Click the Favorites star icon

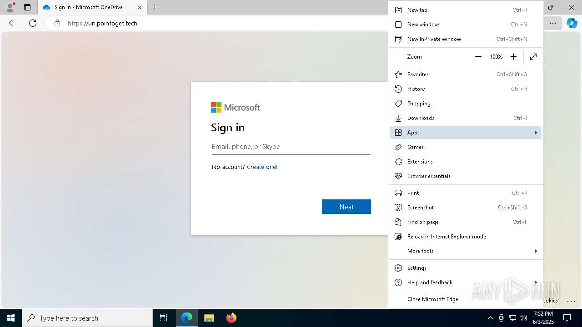point(398,74)
